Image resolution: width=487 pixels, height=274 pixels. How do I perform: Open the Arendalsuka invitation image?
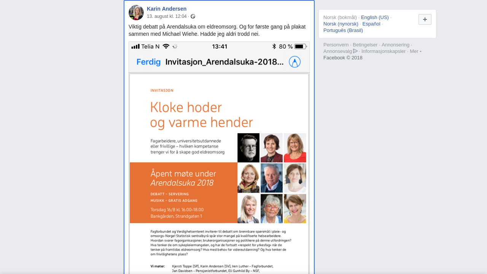point(219,158)
